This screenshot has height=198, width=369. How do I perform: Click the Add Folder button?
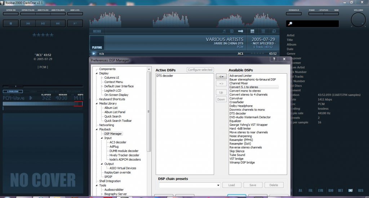[x=58, y=14]
